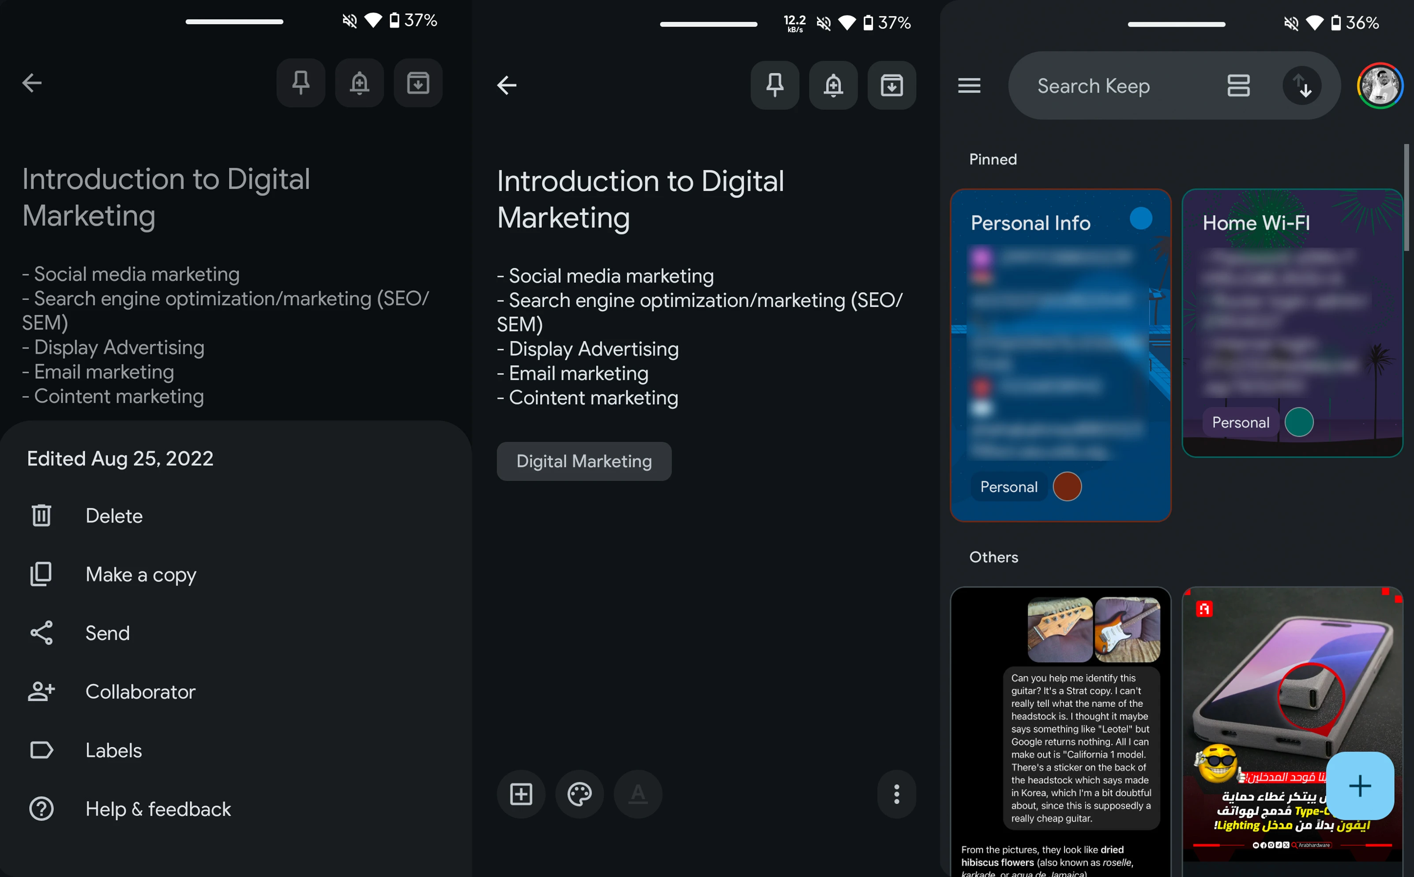Open the Personal Info pinned note

coord(1061,356)
